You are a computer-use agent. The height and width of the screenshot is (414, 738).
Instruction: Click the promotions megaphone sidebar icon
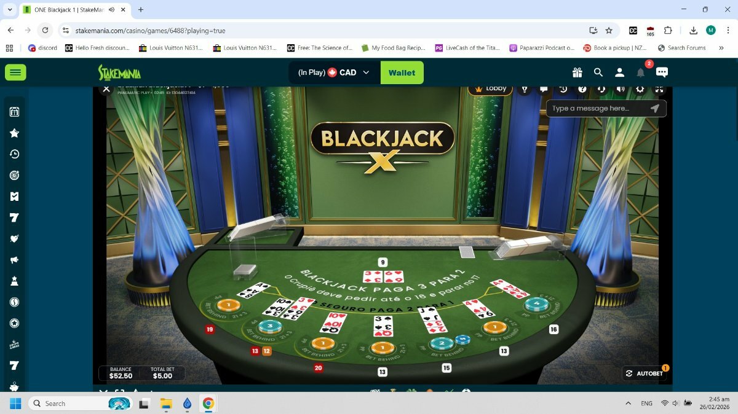(15, 260)
